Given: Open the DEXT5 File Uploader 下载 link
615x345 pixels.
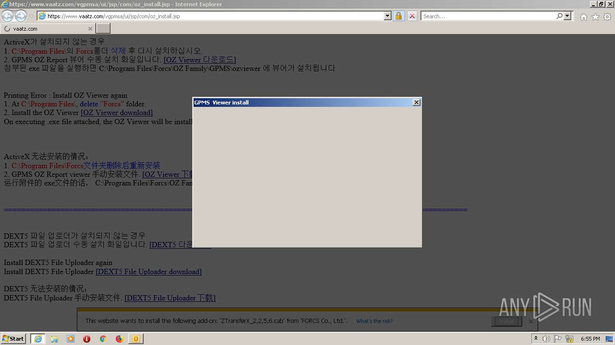Looking at the screenshot, I should pyautogui.click(x=170, y=298).
